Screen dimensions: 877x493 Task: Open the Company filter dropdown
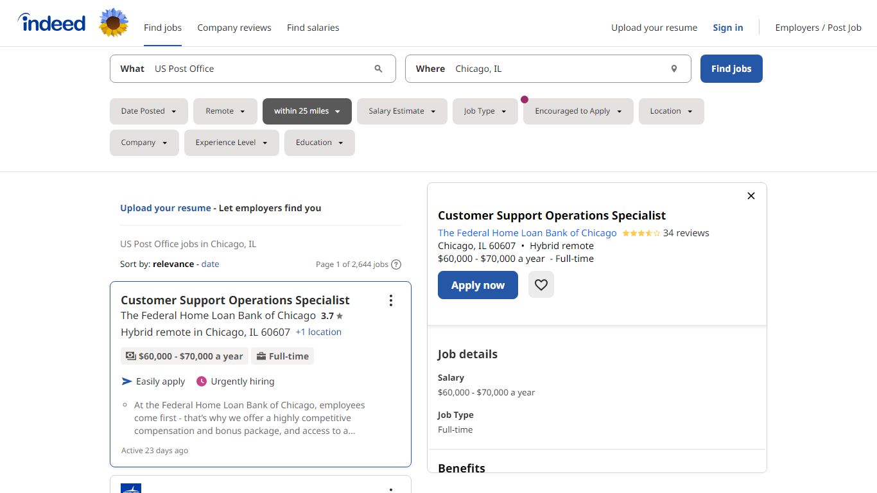point(144,143)
